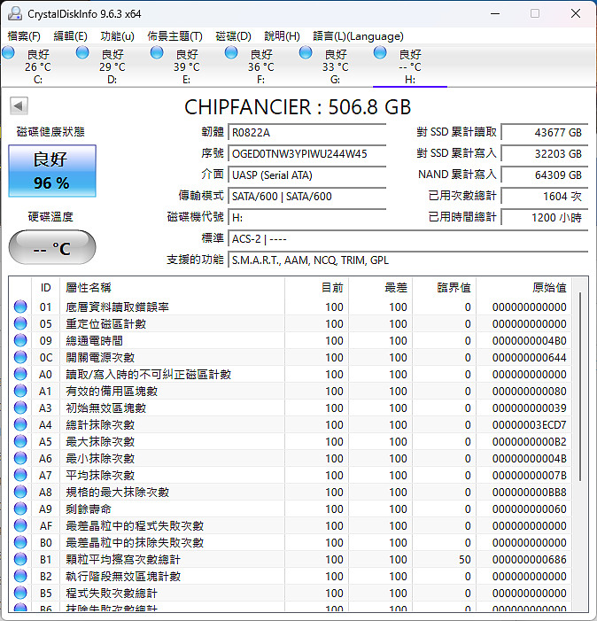Click the 良好 96 % health status box
The height and width of the screenshot is (621, 597).
(52, 171)
